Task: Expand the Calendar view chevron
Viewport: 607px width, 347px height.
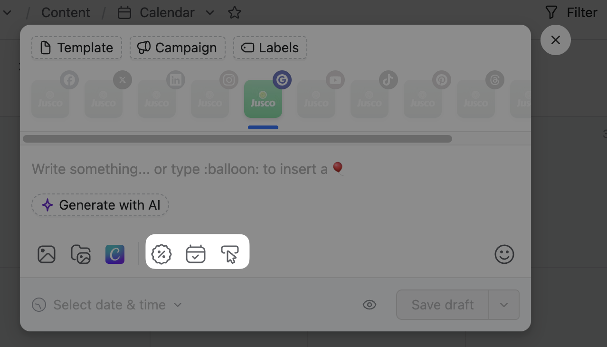Action: (210, 13)
